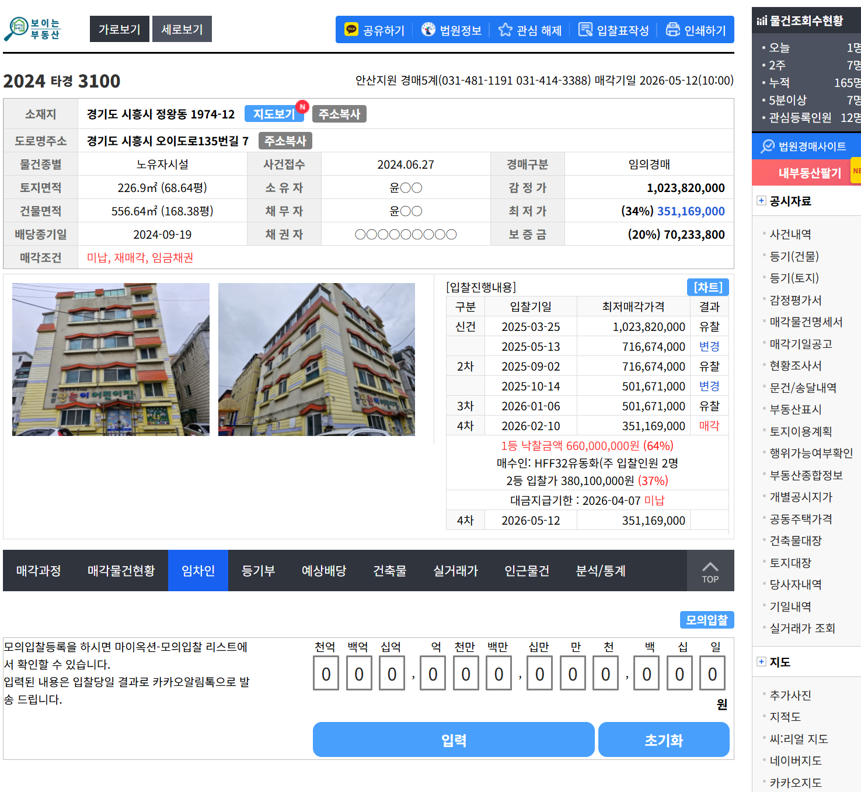861x792 pixels.
Task: Open the 법원경매사이트 link icon
Action: 768,146
